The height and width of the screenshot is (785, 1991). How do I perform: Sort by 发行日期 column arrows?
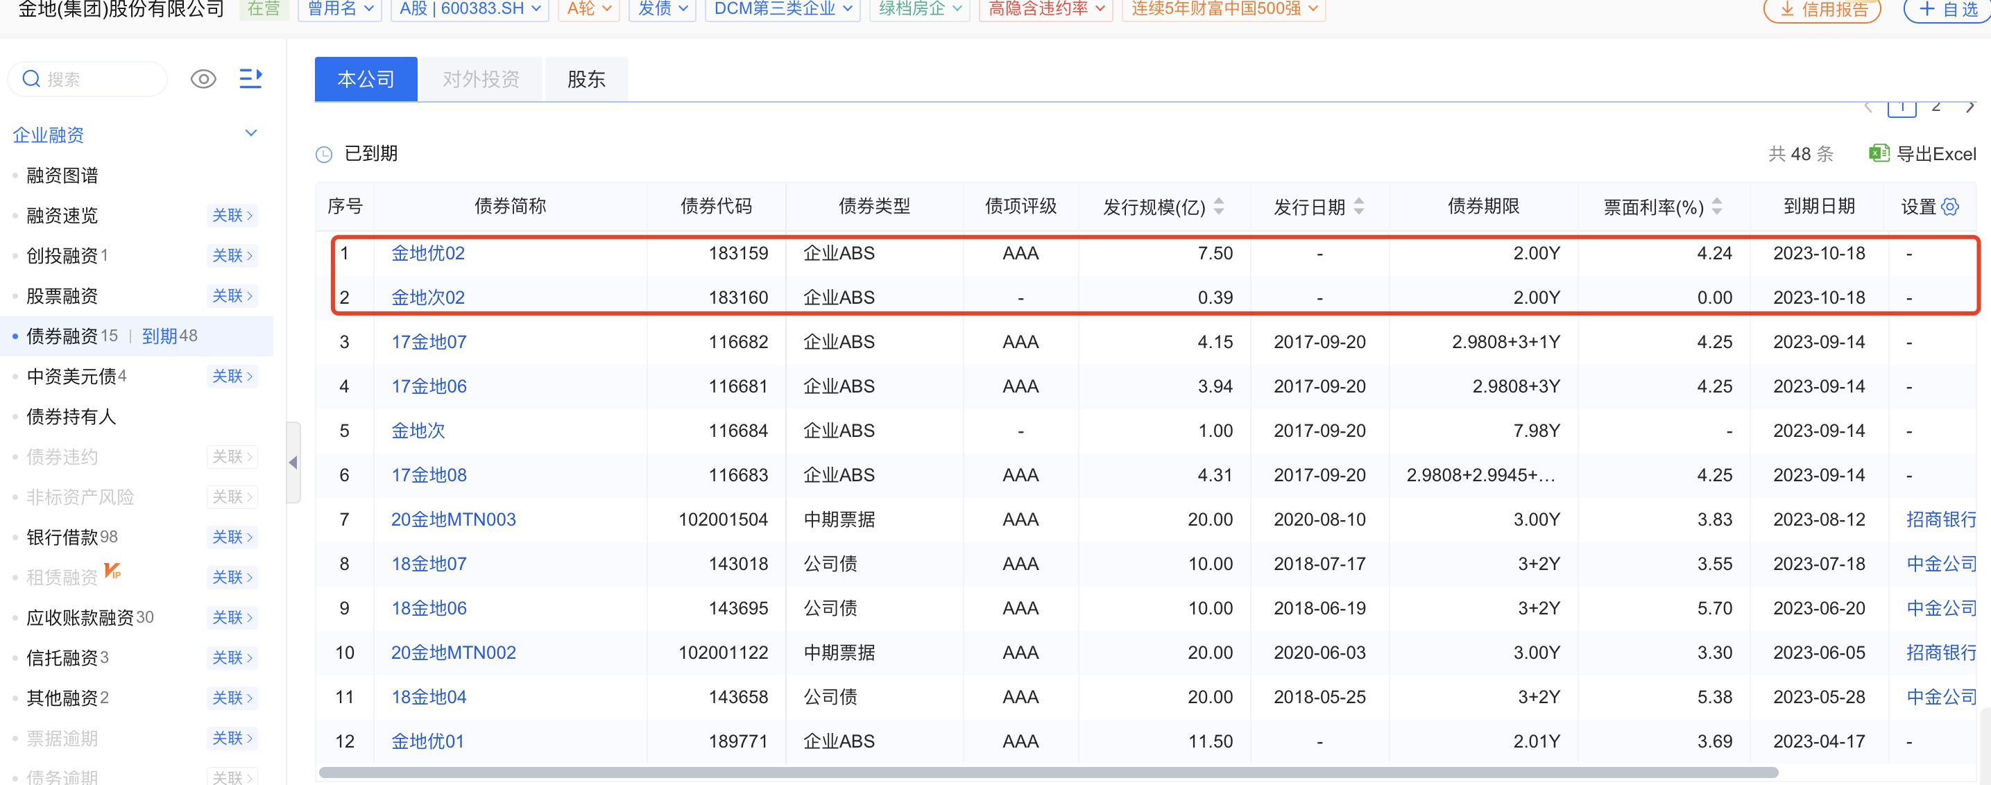pos(1359,206)
